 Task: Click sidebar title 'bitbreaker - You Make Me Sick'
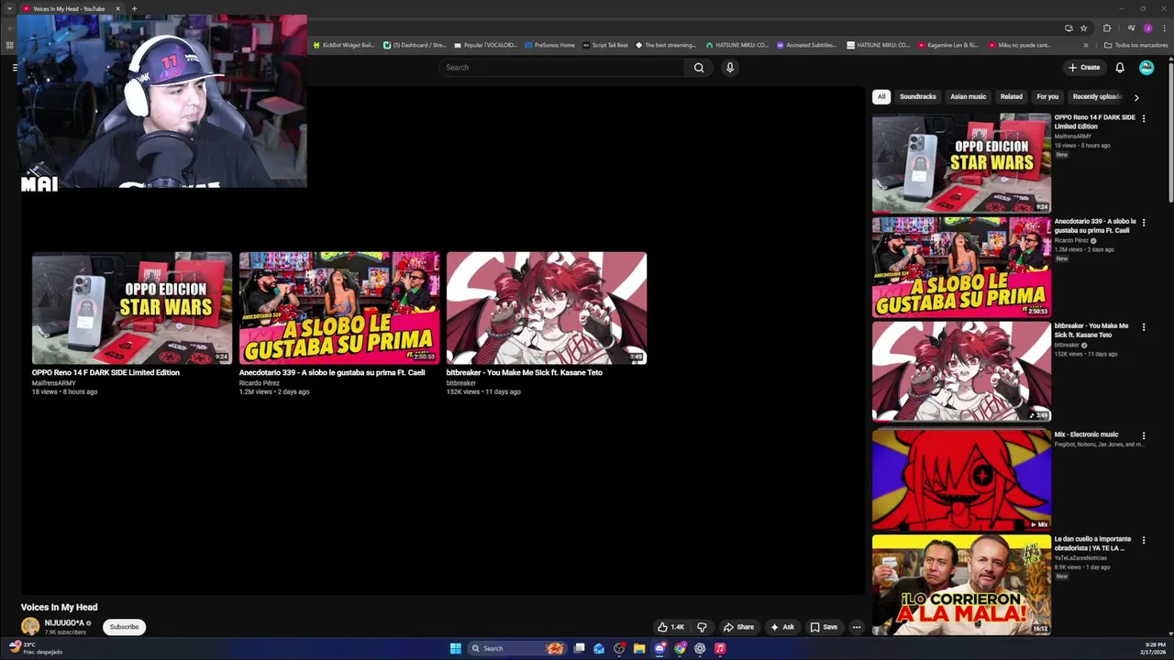(x=1091, y=330)
